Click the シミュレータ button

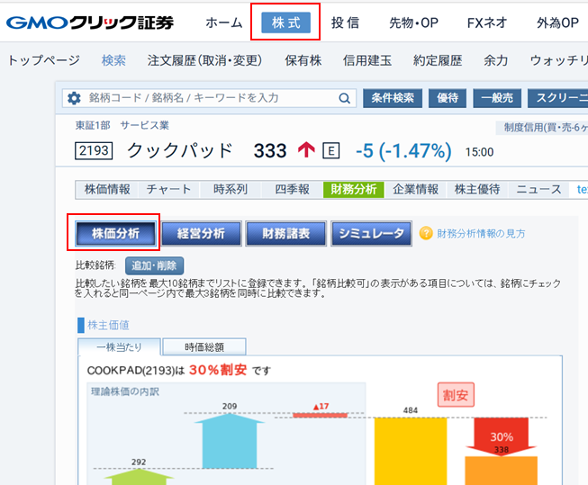tap(371, 234)
